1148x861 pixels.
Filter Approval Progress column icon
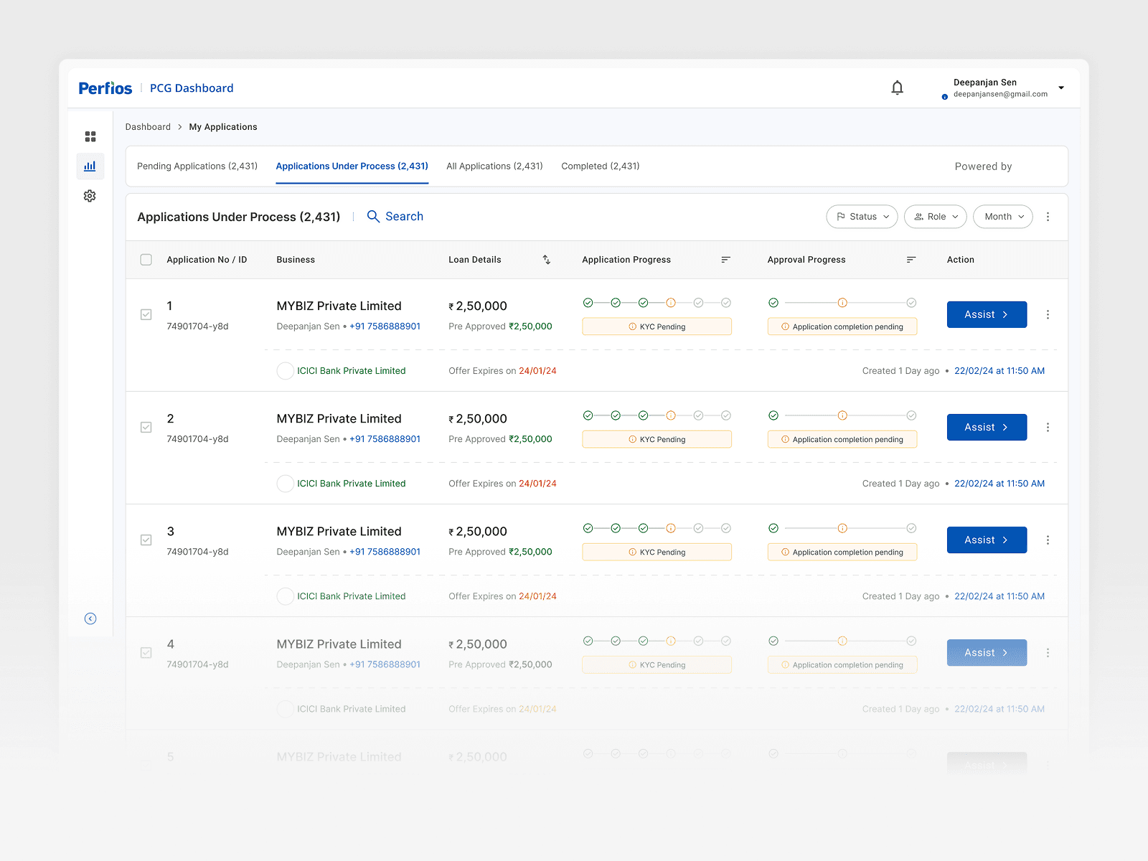point(911,260)
